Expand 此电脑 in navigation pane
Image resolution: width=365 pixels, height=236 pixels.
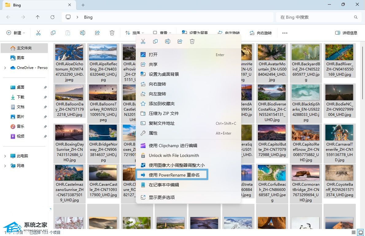tap(5, 156)
